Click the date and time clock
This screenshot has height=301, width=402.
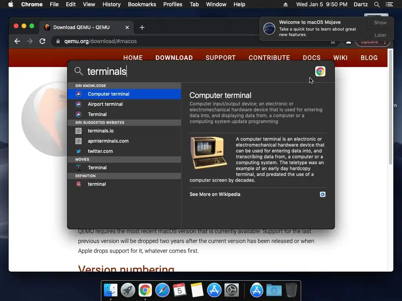(322, 4)
